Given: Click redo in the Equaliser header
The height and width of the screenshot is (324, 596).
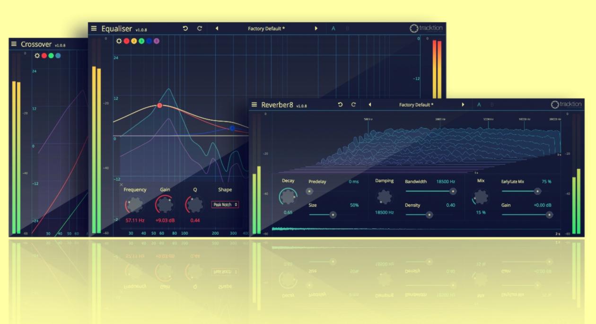Looking at the screenshot, I should (200, 28).
